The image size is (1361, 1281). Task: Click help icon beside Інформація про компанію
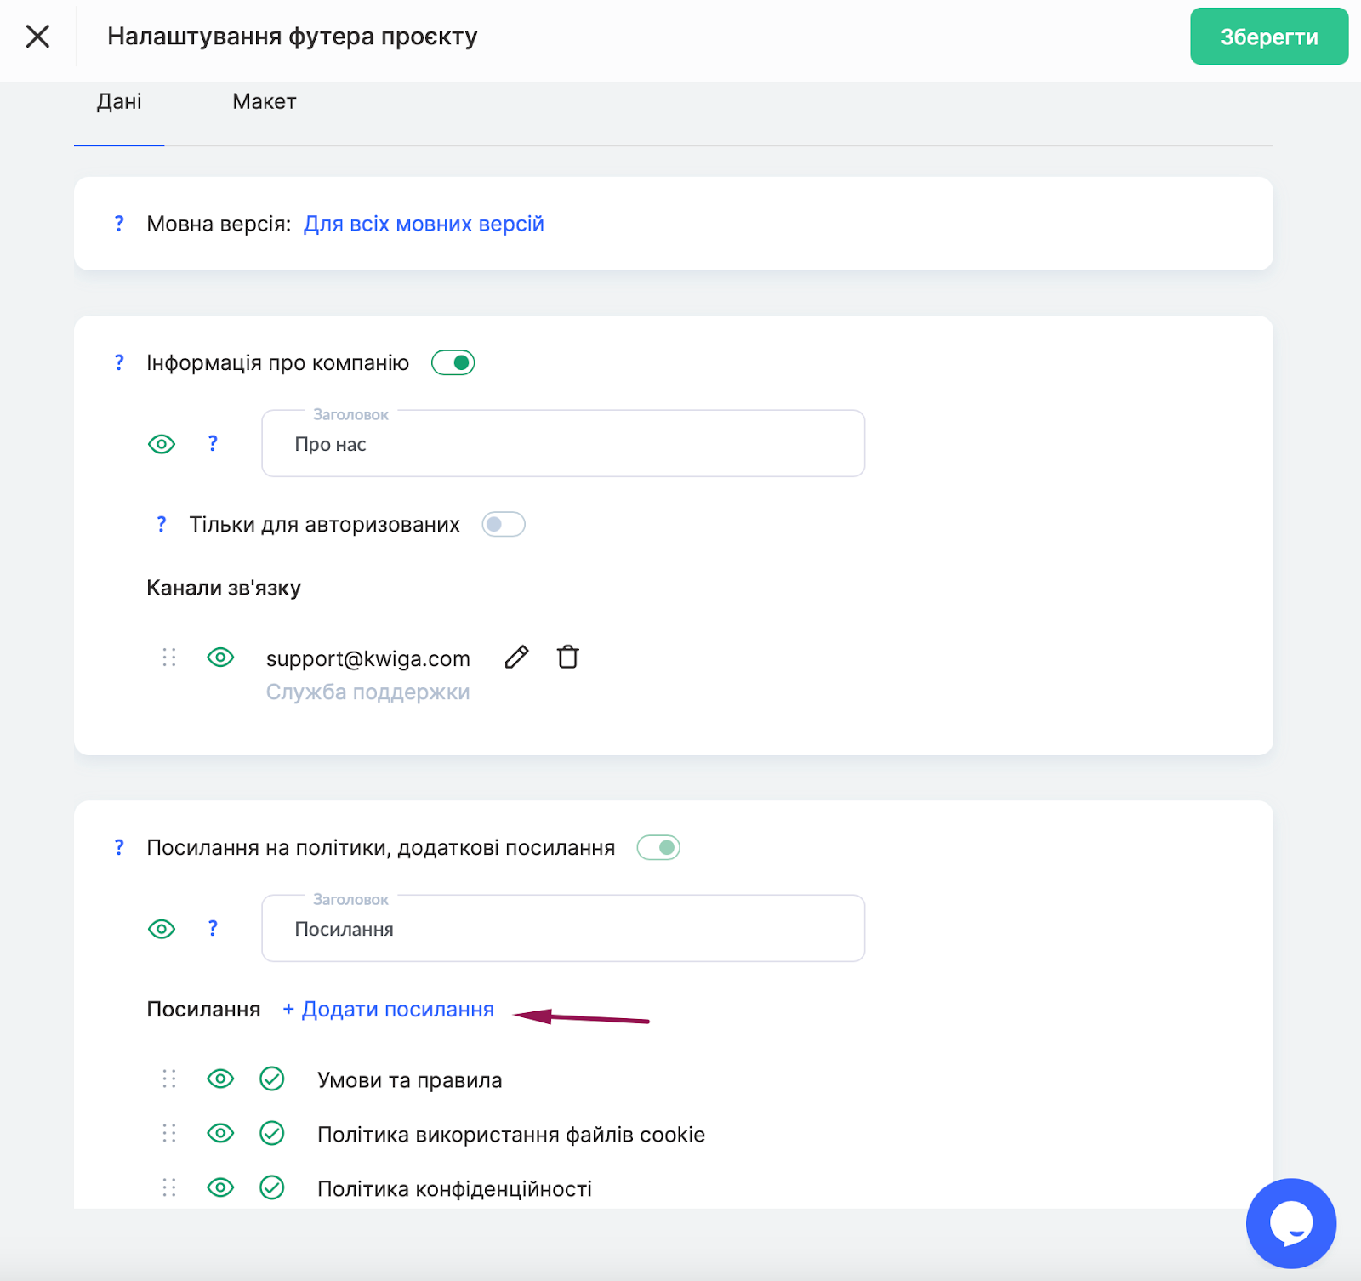pyautogui.click(x=119, y=363)
